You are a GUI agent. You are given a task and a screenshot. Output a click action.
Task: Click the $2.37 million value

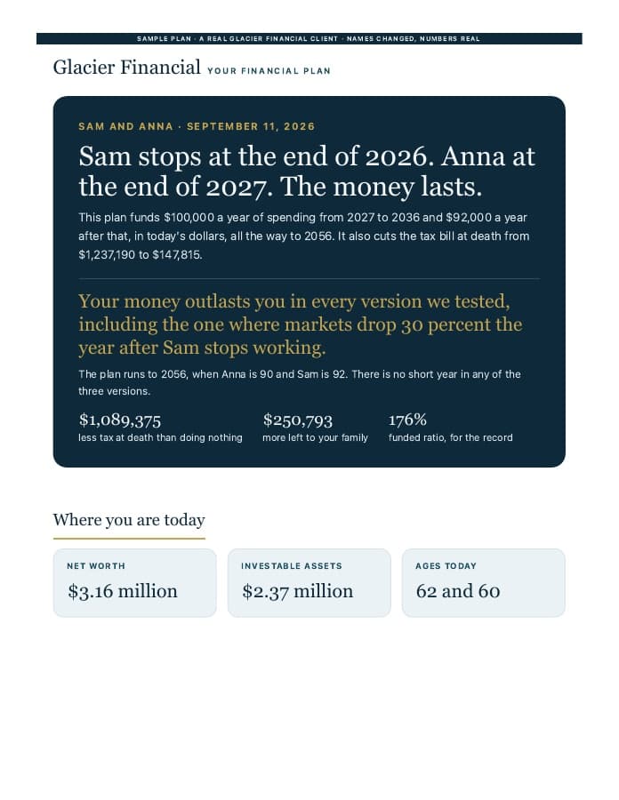(x=298, y=591)
